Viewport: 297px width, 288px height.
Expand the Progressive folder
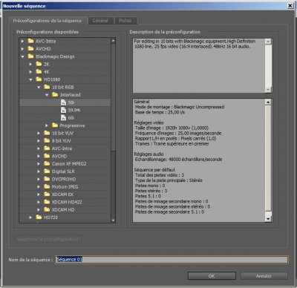pos(47,125)
